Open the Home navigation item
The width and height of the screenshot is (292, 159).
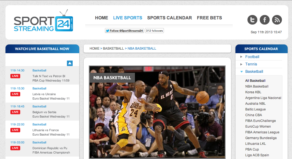point(102,18)
